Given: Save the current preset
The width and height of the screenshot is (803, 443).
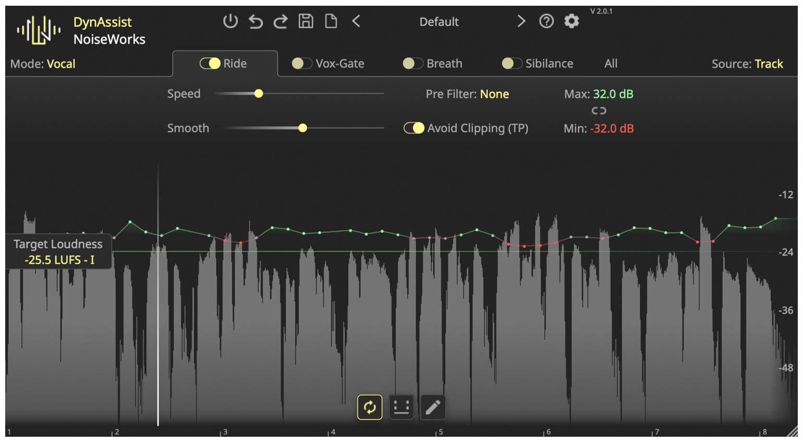Looking at the screenshot, I should [306, 21].
